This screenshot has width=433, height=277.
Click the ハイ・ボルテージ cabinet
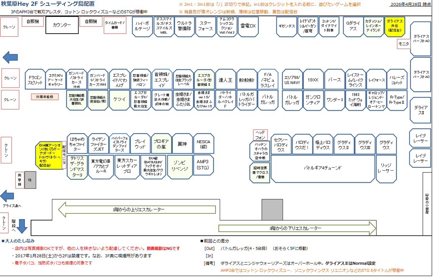143,26
